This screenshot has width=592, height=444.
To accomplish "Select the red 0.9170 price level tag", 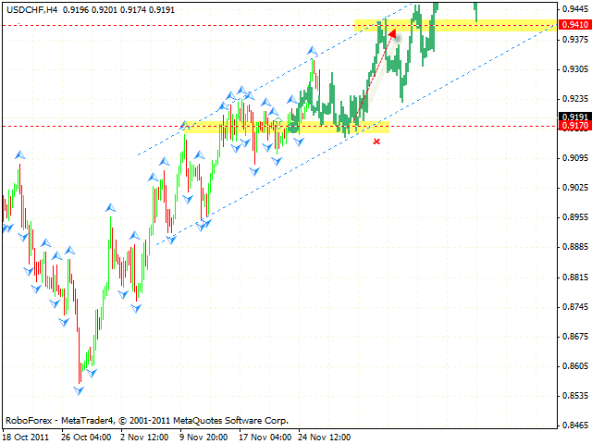I will [574, 127].
